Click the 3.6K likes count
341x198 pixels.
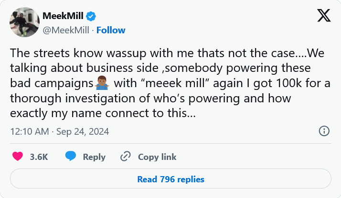pyautogui.click(x=39, y=157)
